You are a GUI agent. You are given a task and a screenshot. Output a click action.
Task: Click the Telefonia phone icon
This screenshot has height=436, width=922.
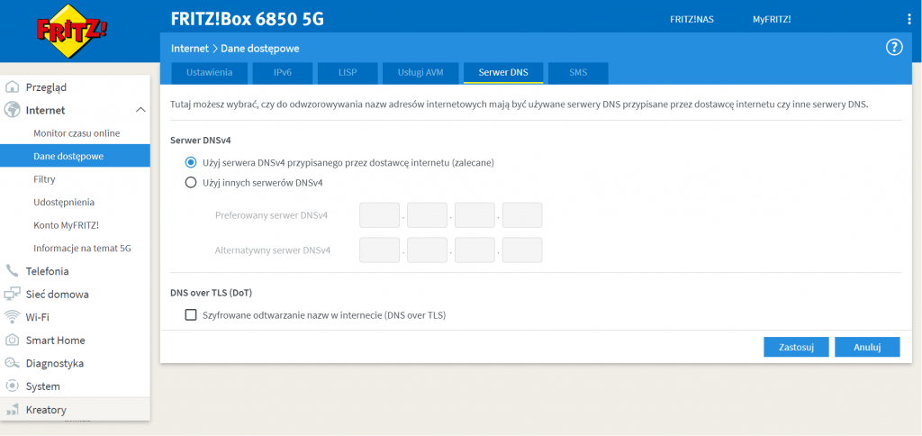[x=13, y=271]
